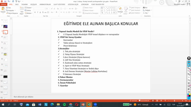
Task: Click the Yapıştır paste icon
Action: click(x=3, y=9)
